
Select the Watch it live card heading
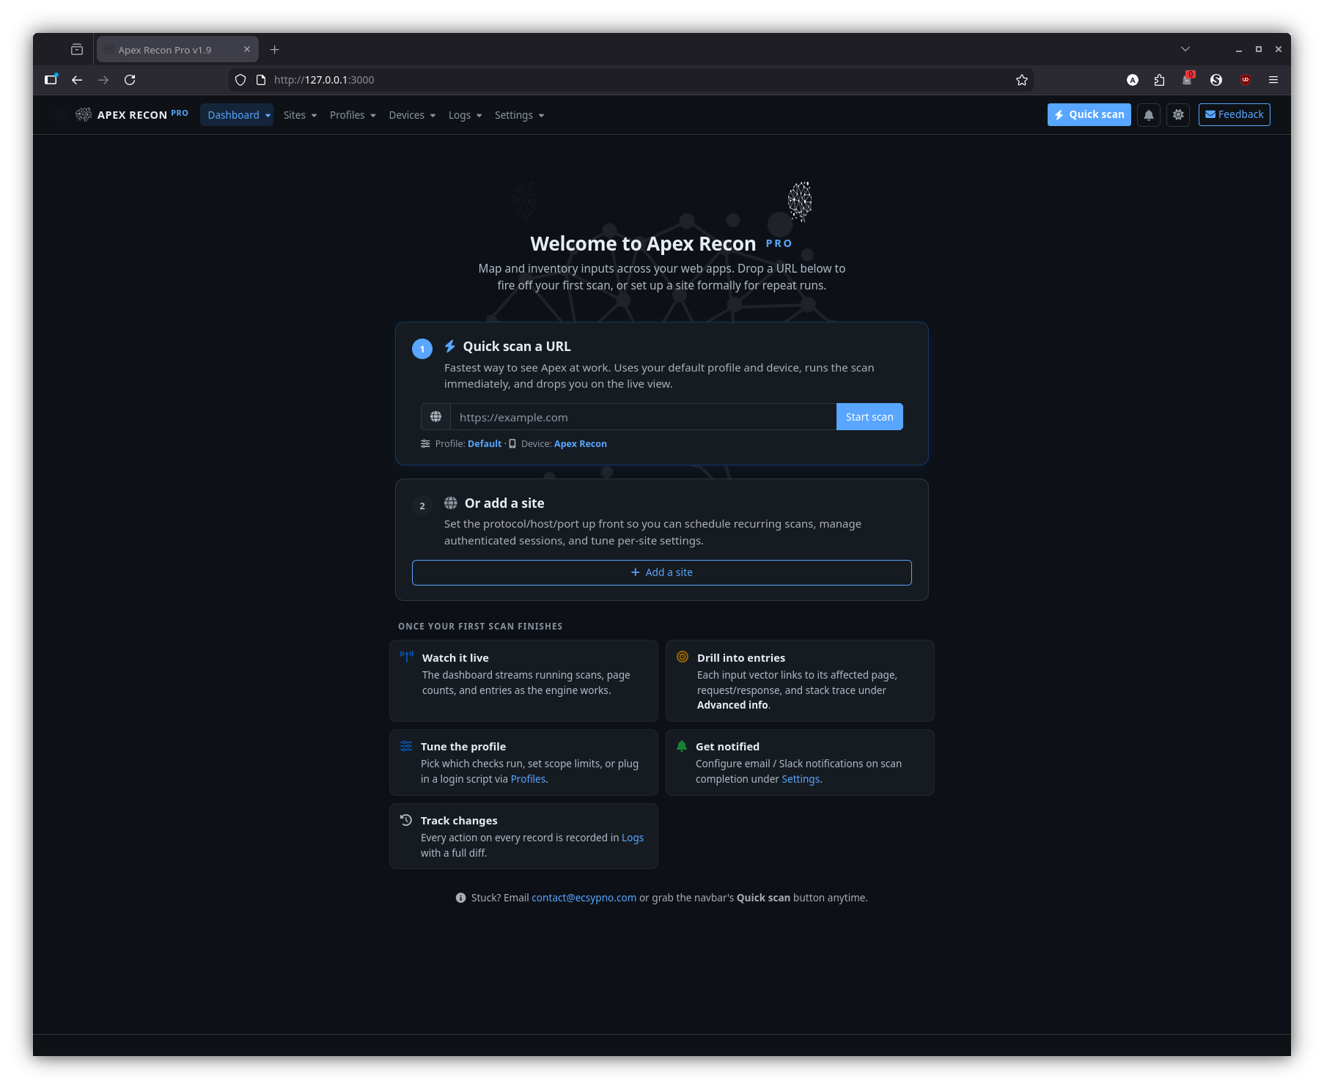point(455,658)
